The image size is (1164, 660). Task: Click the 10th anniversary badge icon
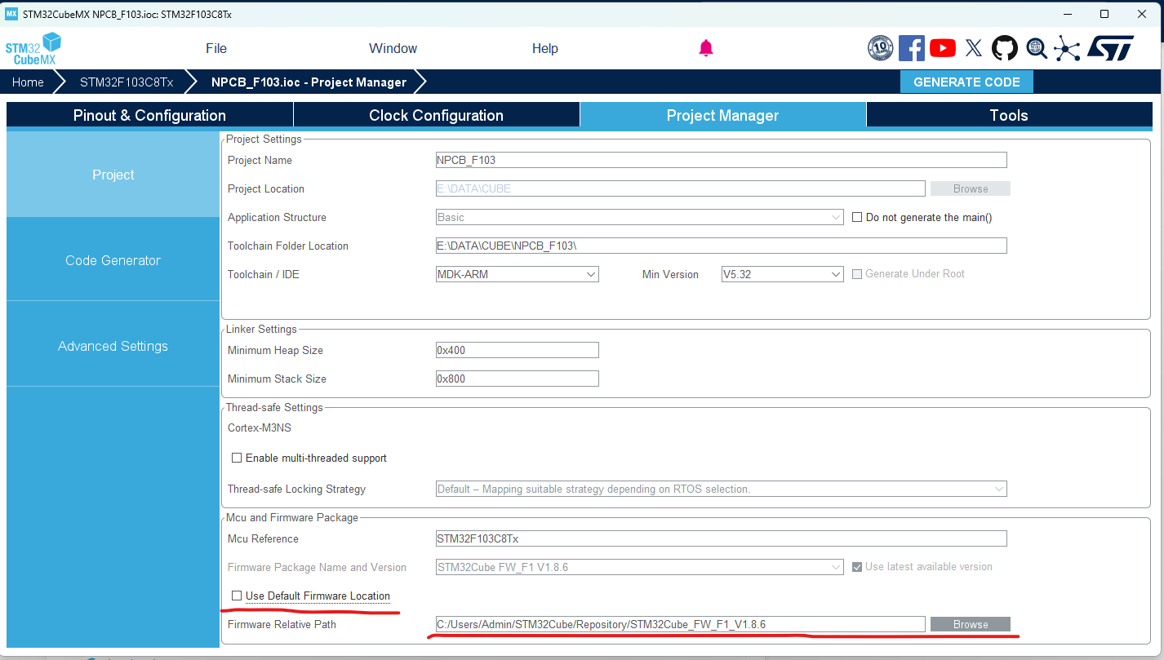[x=880, y=48]
